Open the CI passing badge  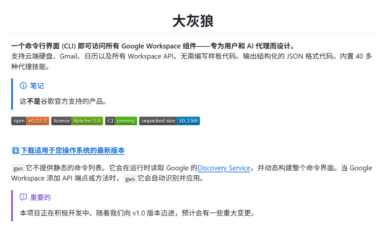click(121, 121)
